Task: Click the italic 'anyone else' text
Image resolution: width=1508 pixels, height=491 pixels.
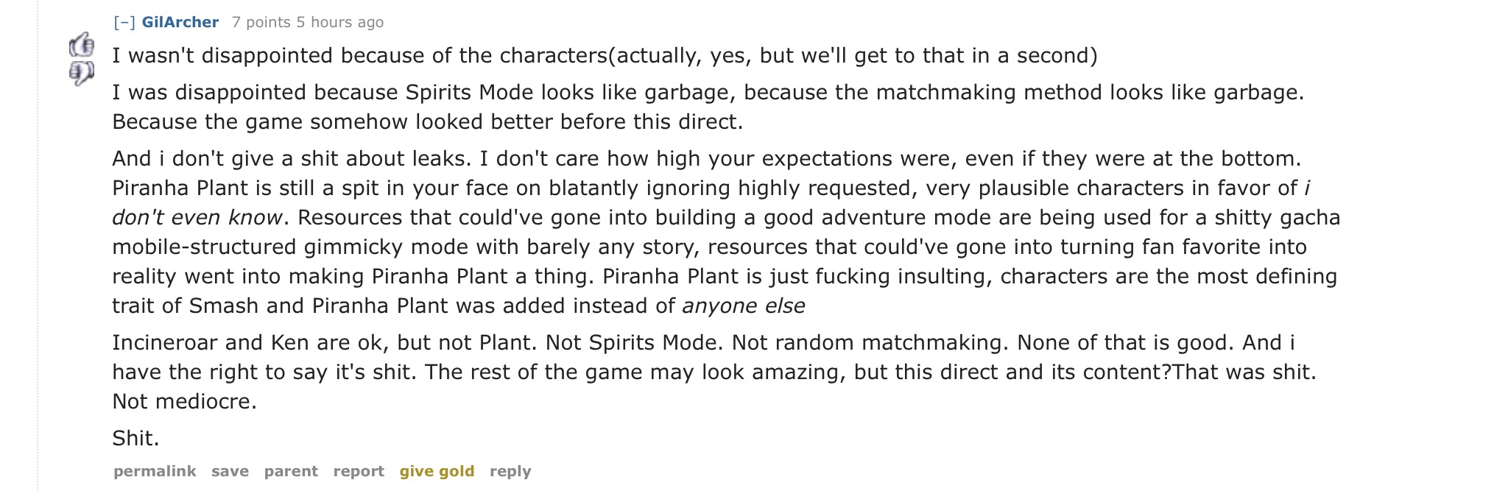Action: (744, 306)
